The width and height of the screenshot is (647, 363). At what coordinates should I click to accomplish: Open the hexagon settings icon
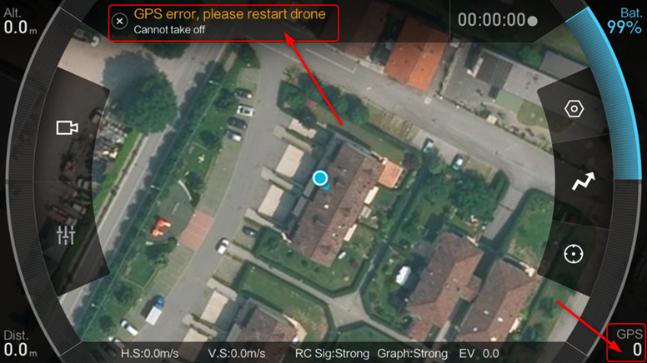pyautogui.click(x=574, y=109)
